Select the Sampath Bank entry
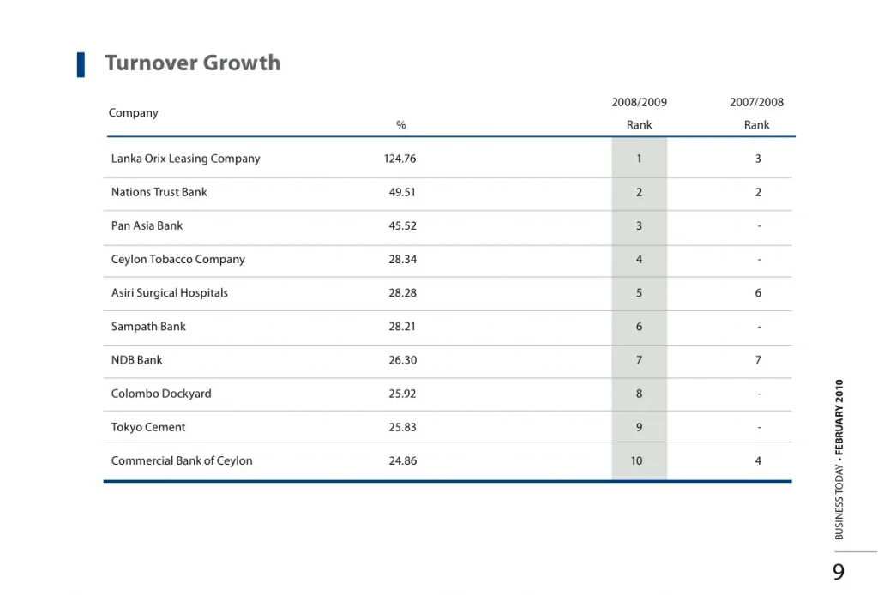Viewport: 878px width, 595px height. coord(148,326)
